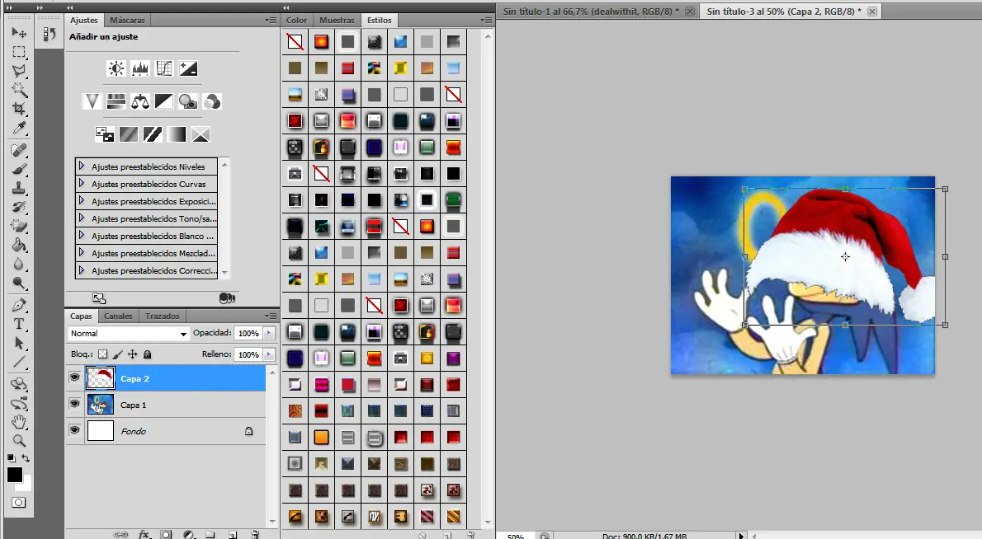The image size is (982, 539).
Task: Click the black foreground color swatch
Action: 14,475
